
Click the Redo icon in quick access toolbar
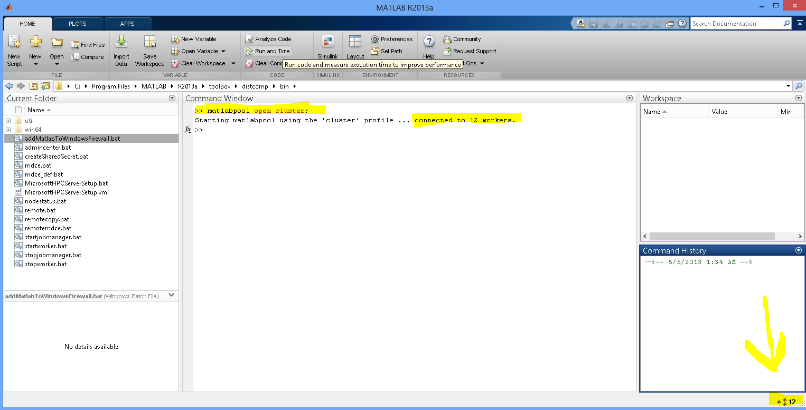click(657, 24)
